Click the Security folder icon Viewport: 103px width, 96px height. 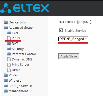pos(9,49)
